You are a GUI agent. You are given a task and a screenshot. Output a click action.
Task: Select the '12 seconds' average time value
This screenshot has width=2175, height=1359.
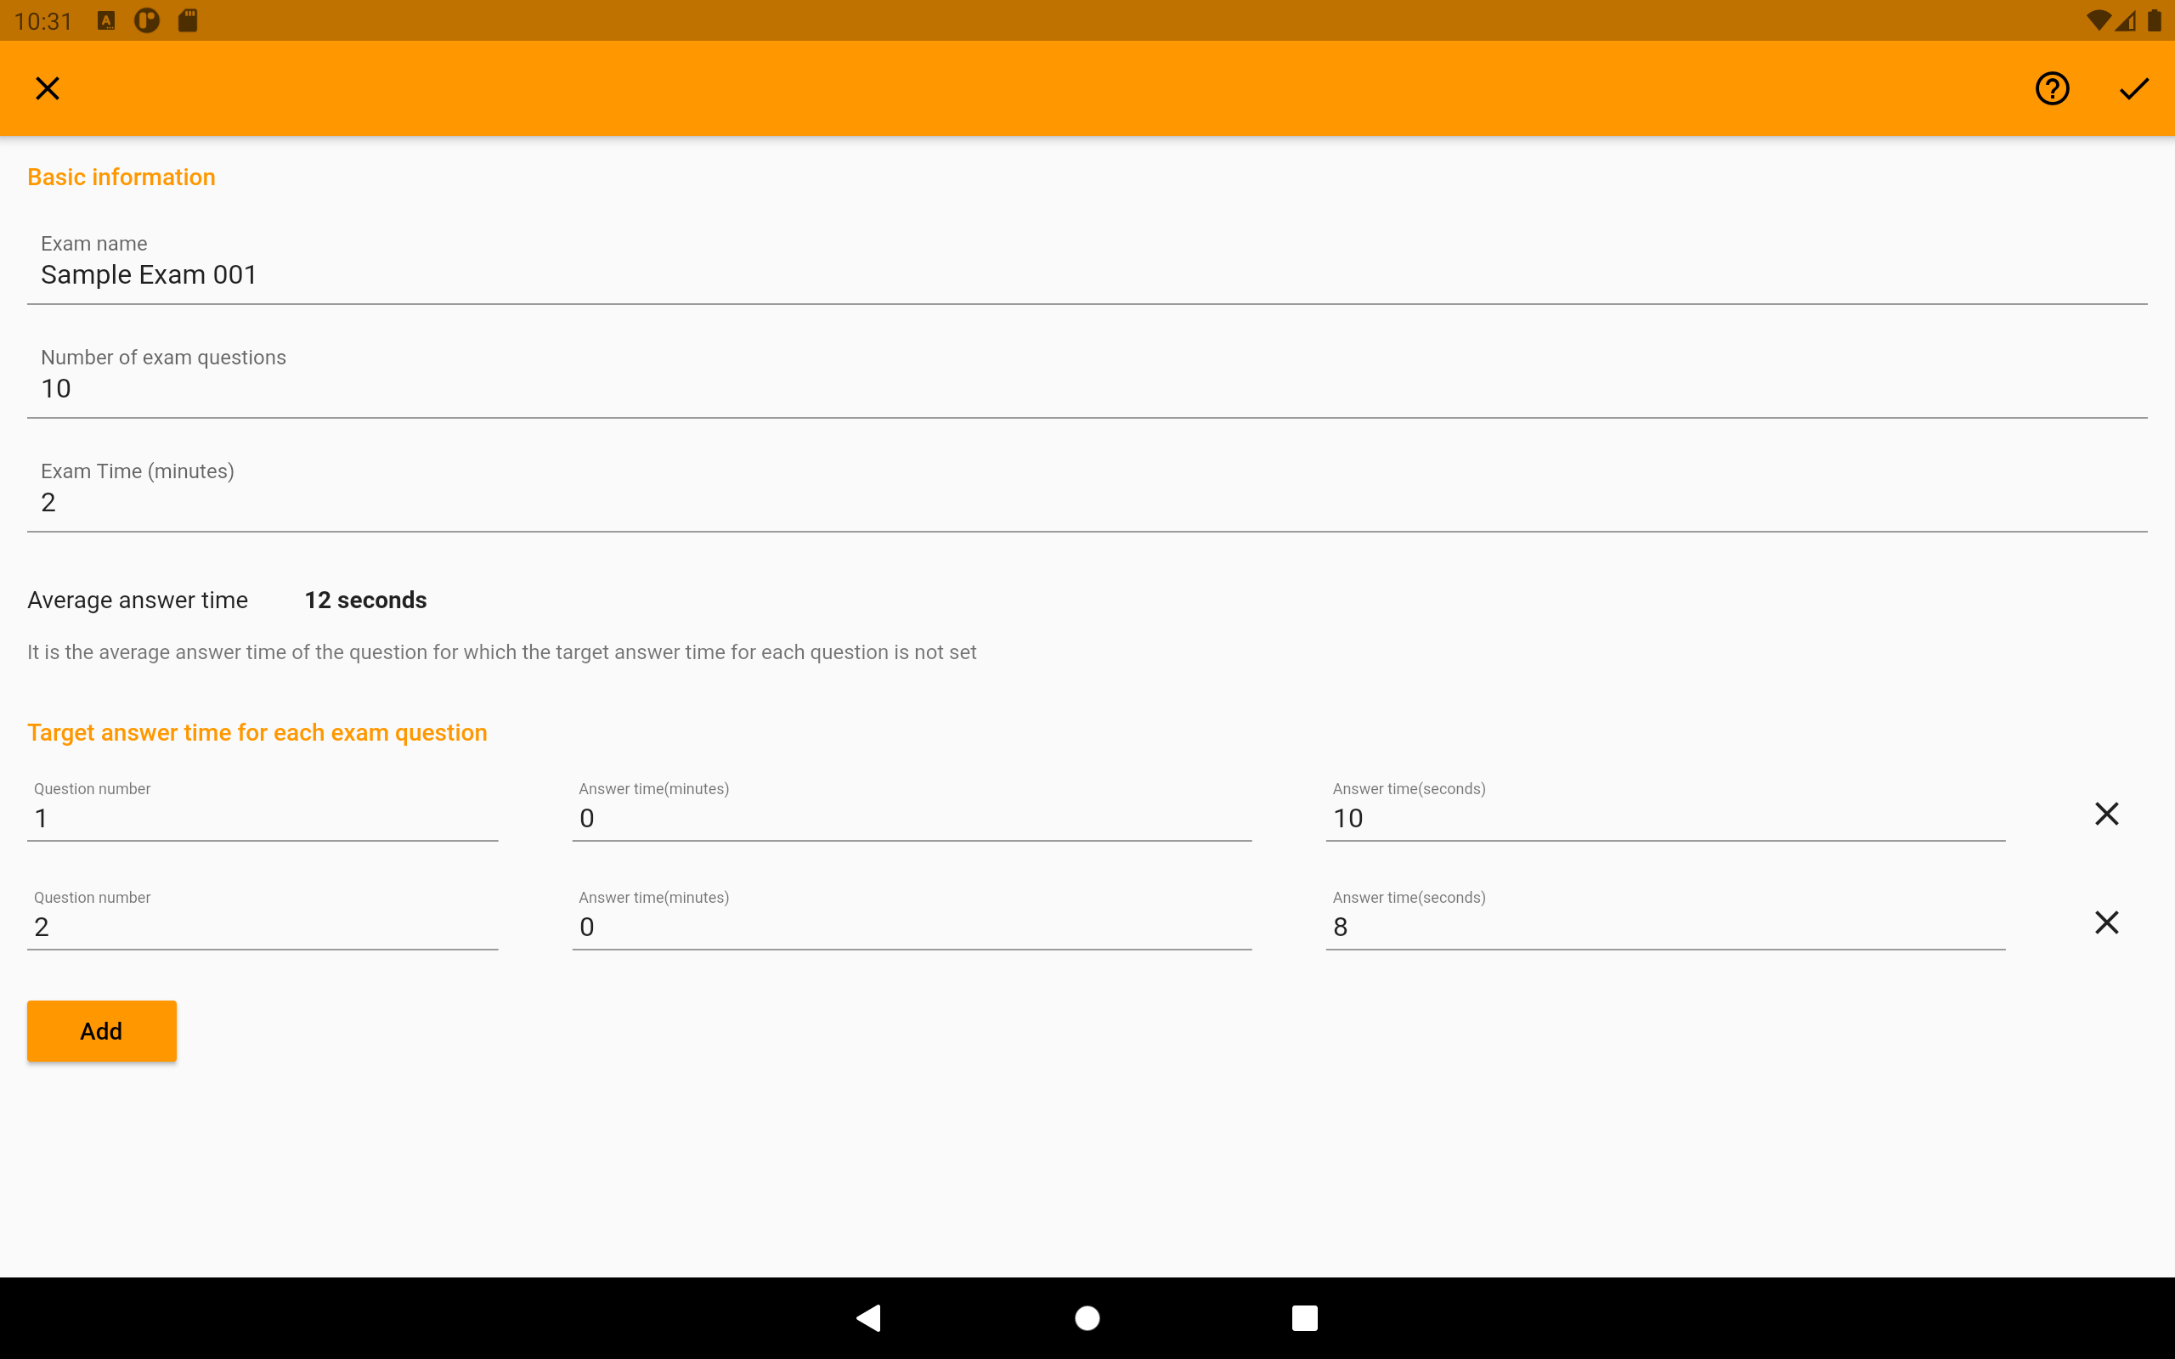[x=366, y=600]
